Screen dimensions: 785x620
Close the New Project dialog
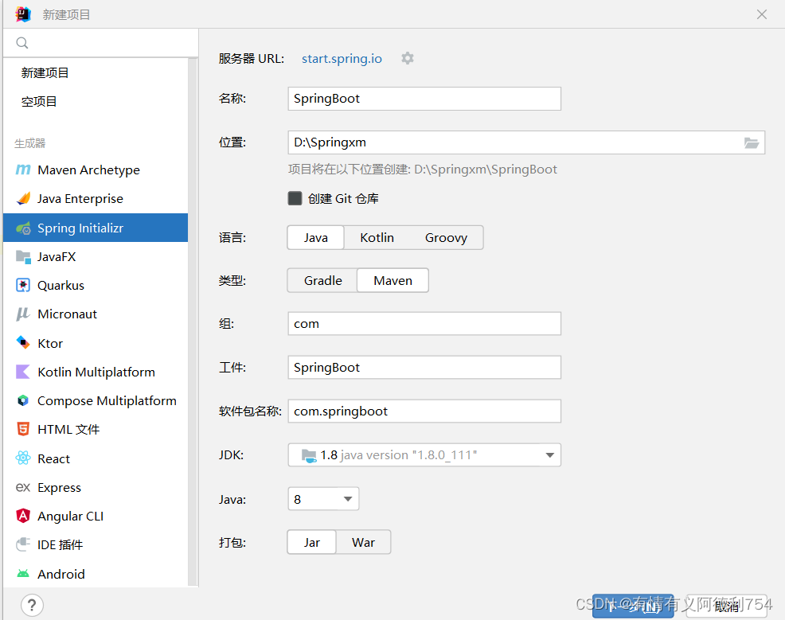(x=761, y=14)
